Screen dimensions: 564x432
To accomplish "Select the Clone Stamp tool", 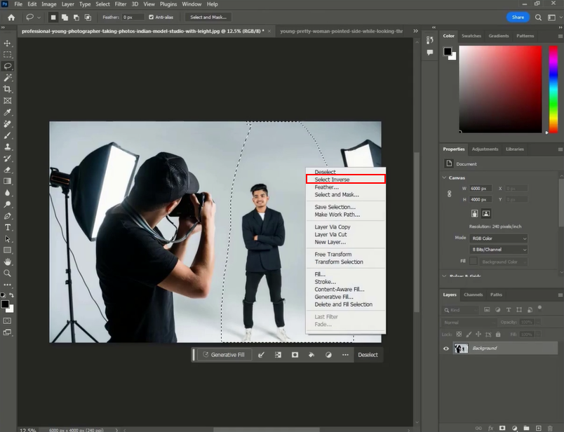I will pyautogui.click(x=7, y=147).
